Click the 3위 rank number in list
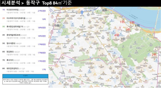 coord(4,26)
